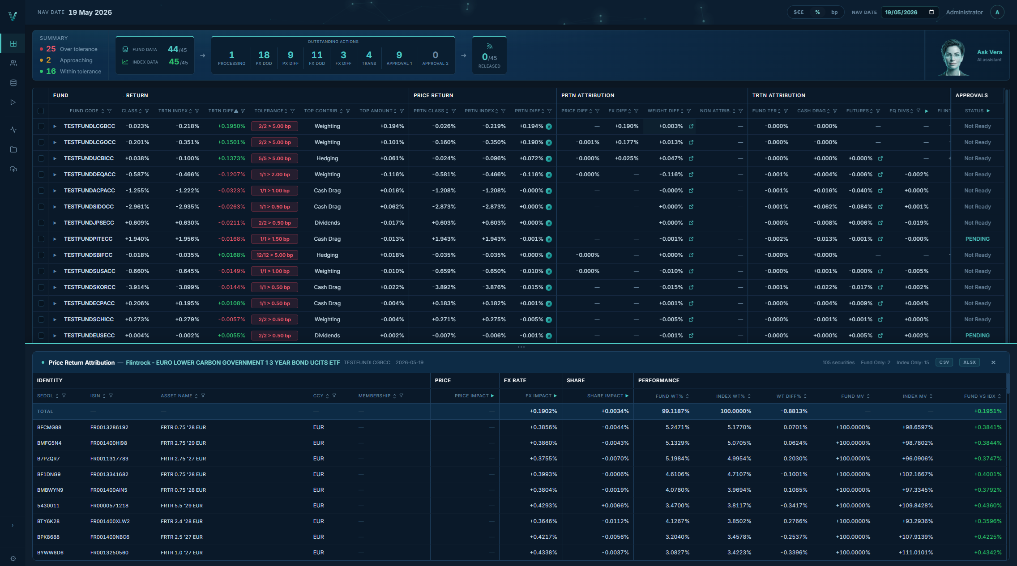1017x566 pixels.
Task: Open calendar picker in NAV DATE field
Action: 932,12
